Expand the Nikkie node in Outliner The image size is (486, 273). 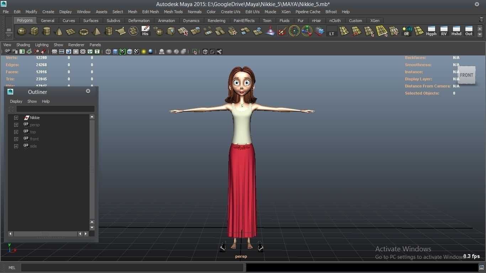tap(16, 118)
